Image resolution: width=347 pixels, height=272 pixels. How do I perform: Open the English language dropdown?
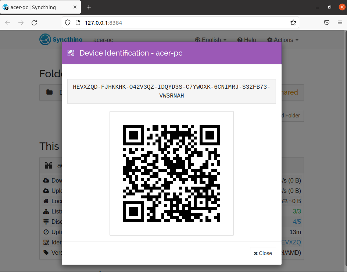click(x=211, y=40)
